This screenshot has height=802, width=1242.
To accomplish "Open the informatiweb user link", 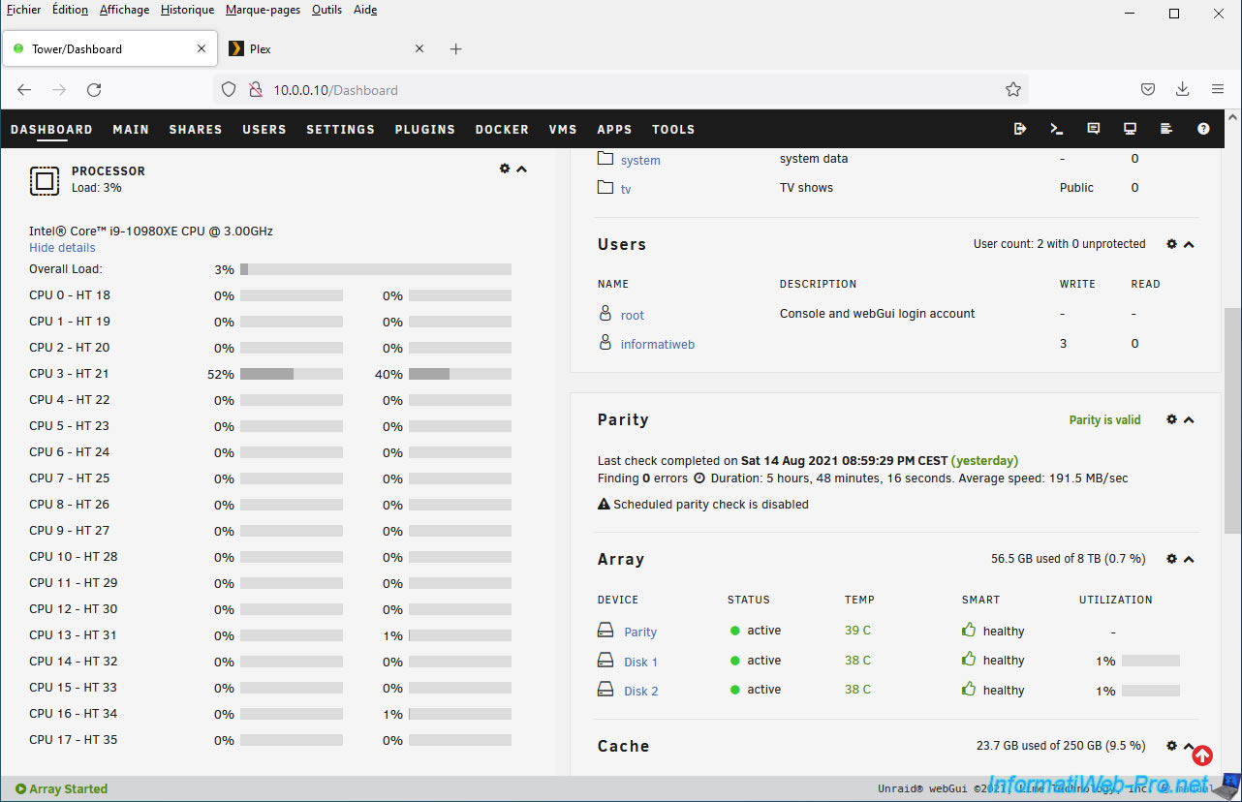I will coord(657,344).
